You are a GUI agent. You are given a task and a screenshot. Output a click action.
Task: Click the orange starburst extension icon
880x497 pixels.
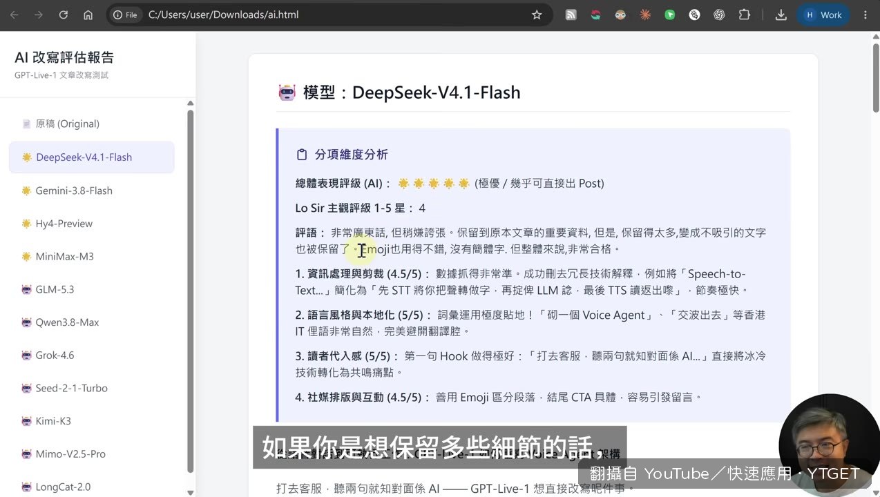click(x=645, y=14)
